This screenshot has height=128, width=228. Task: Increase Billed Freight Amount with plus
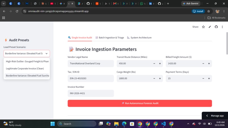[x=209, y=64]
